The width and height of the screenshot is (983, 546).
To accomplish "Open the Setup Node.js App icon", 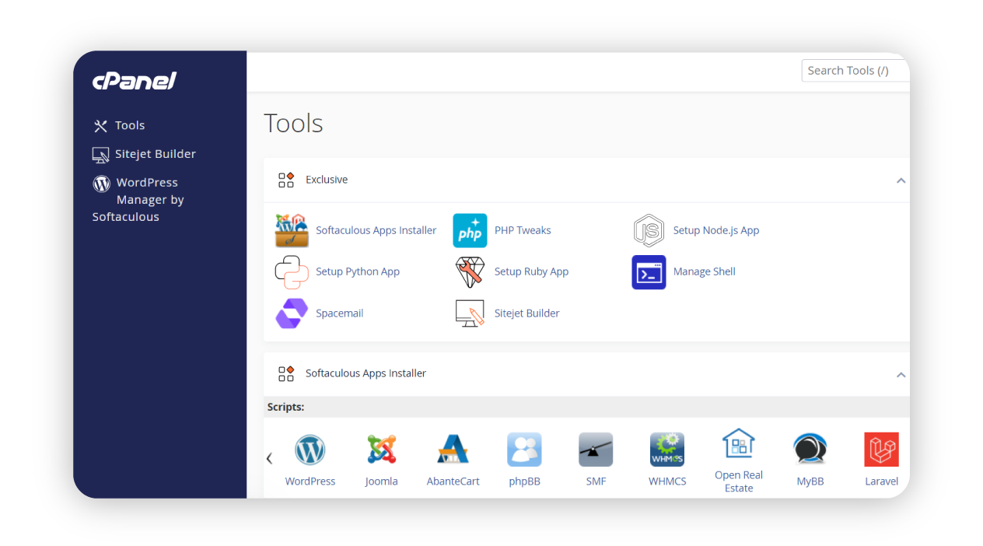I will coord(649,230).
